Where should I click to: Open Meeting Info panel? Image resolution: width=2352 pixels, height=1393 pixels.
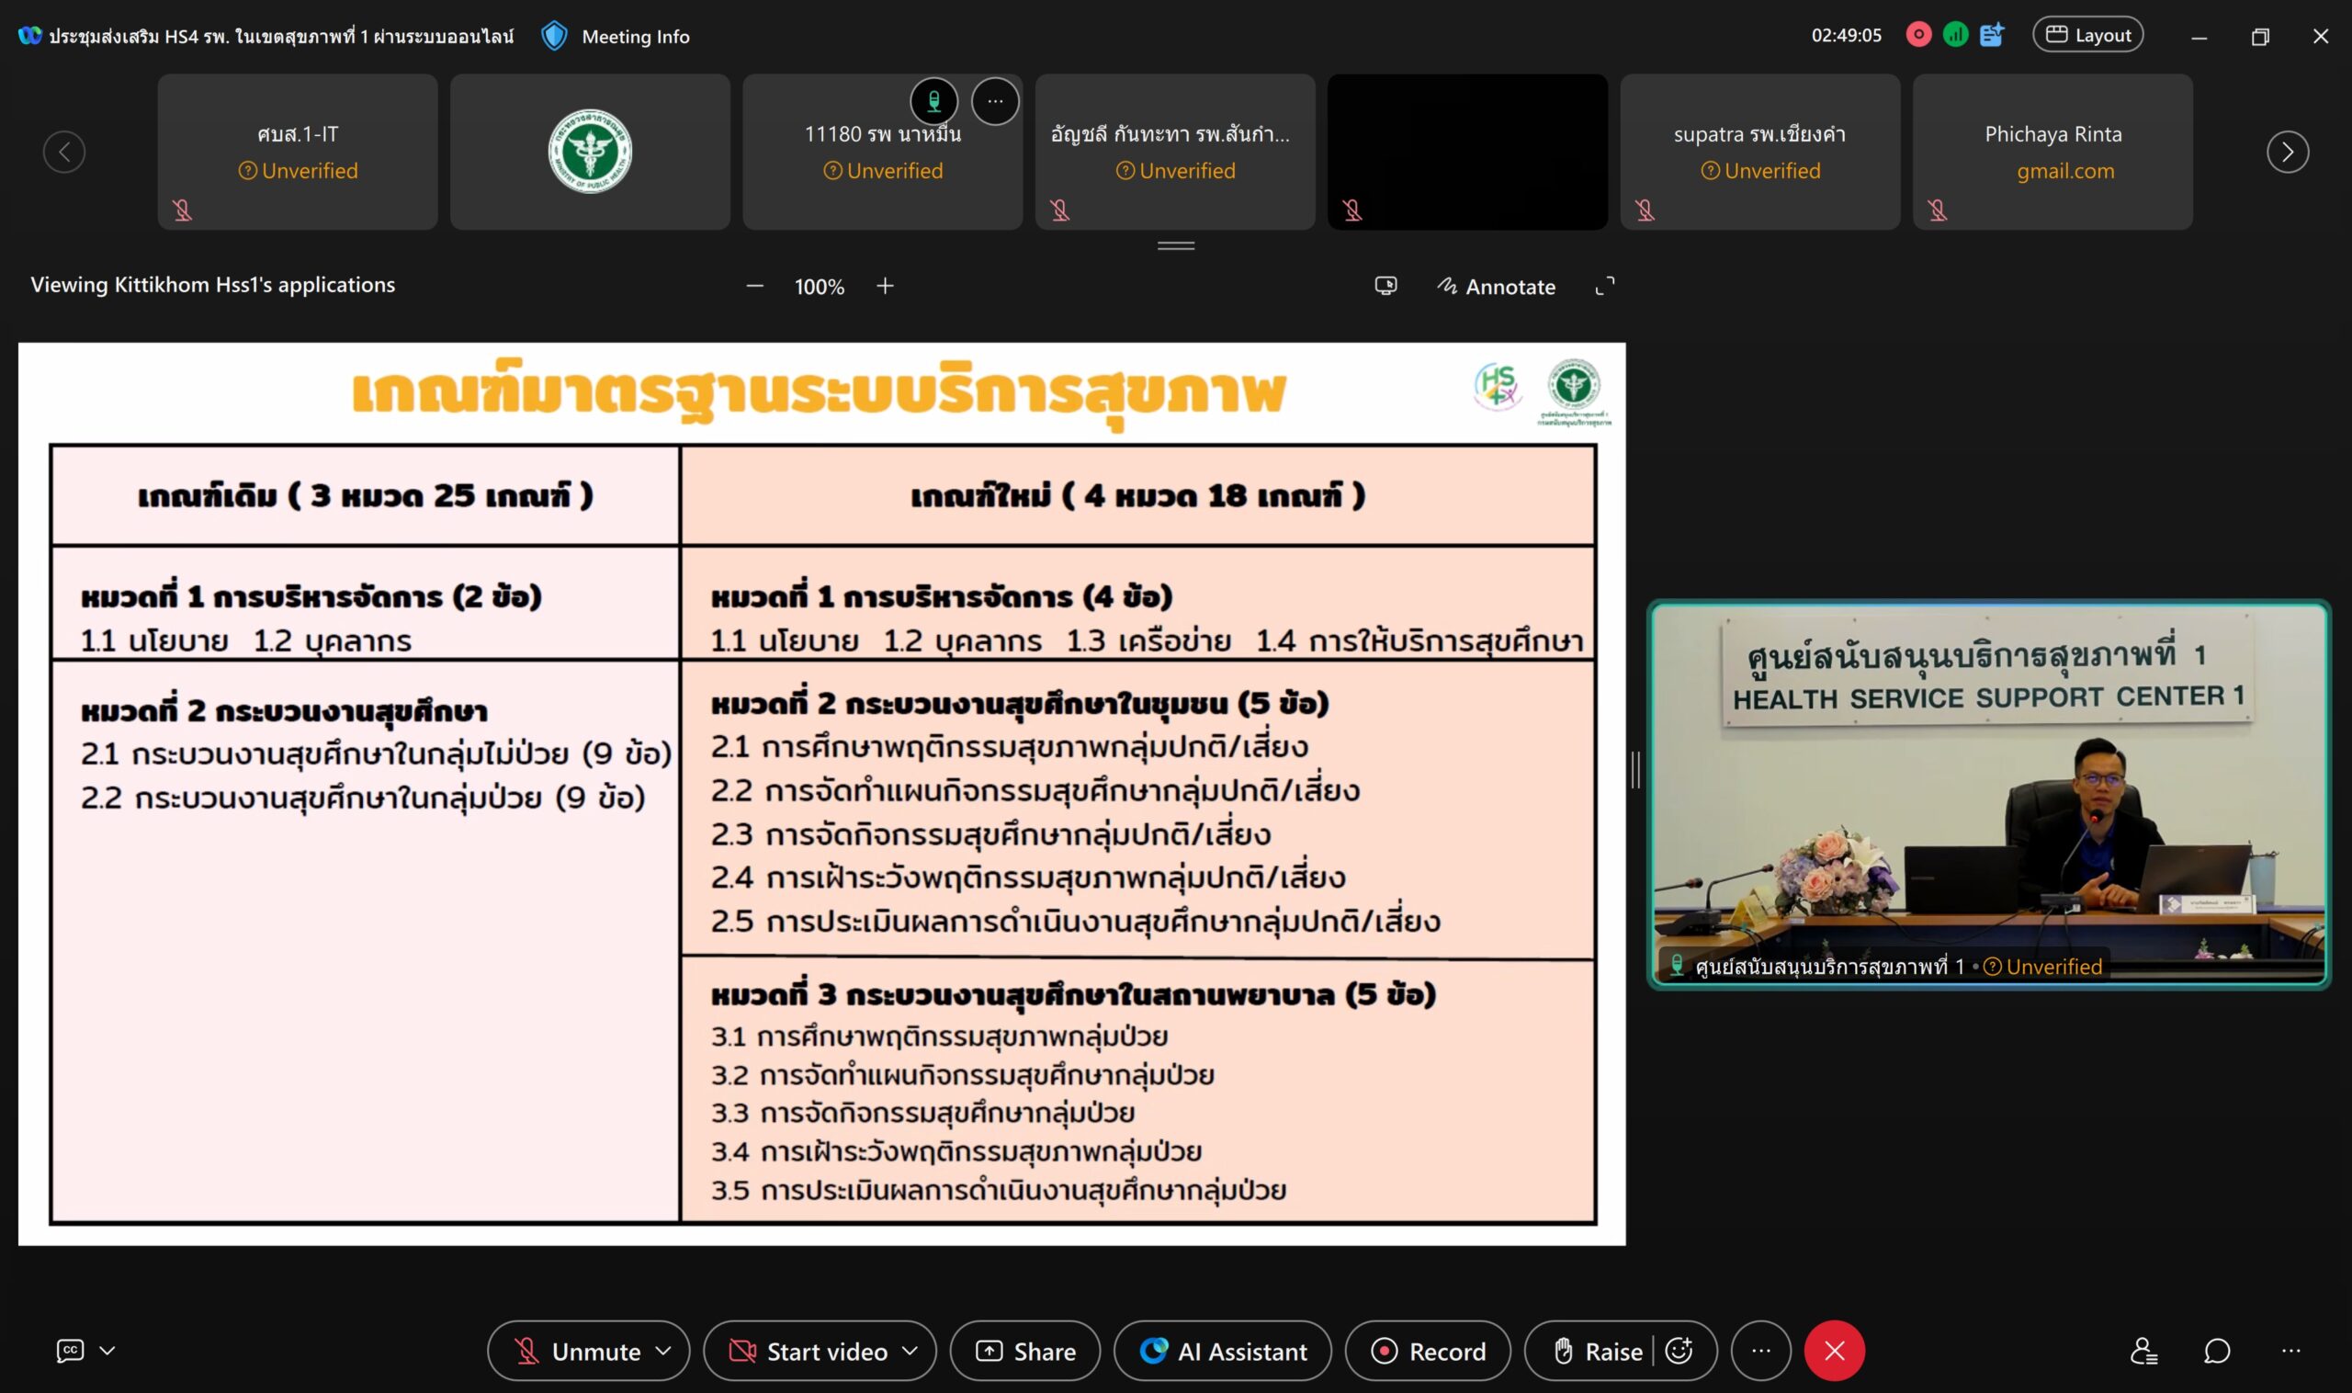tap(636, 37)
